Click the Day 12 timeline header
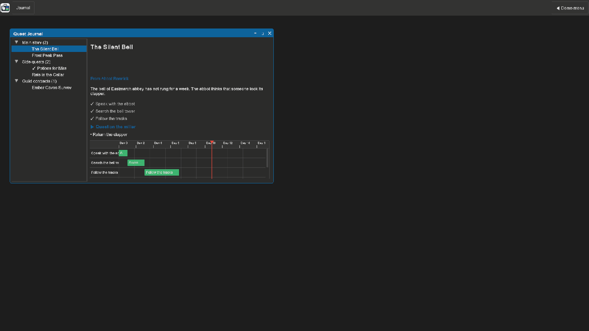Viewport: 589px width, 331px height. click(x=228, y=143)
